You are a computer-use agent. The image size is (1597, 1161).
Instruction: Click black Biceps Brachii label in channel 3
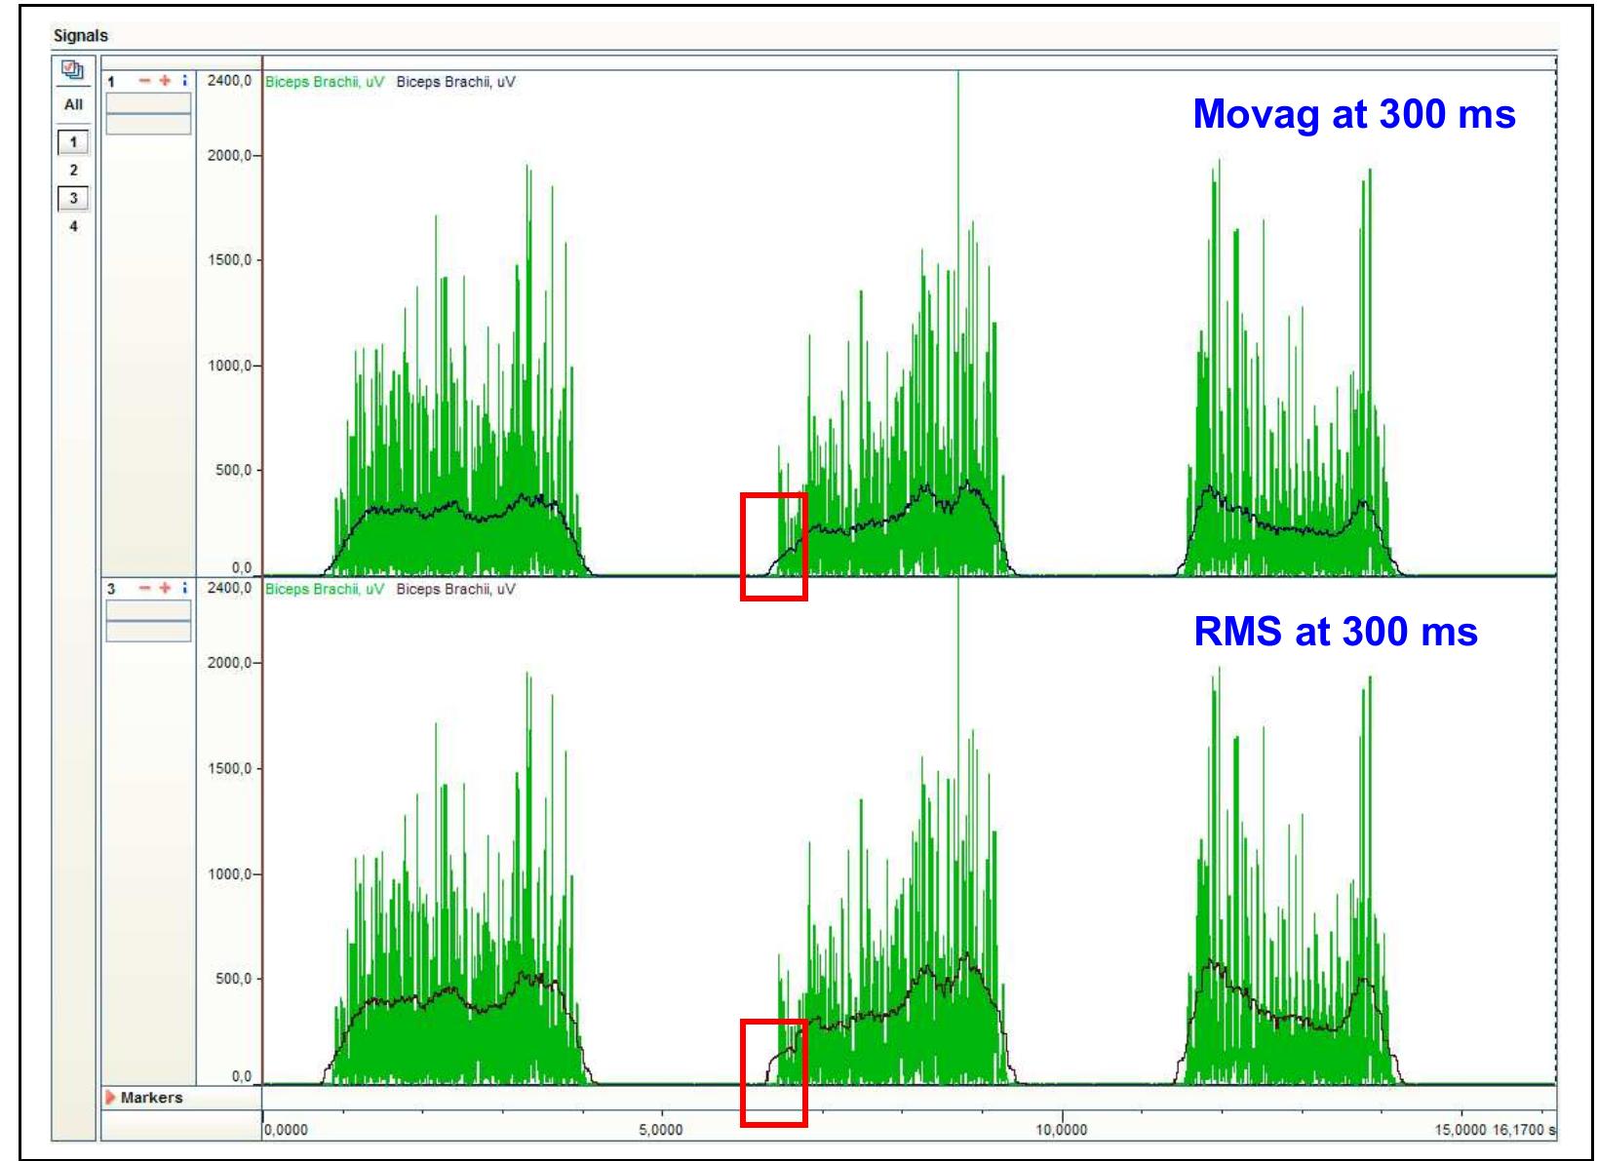455,589
